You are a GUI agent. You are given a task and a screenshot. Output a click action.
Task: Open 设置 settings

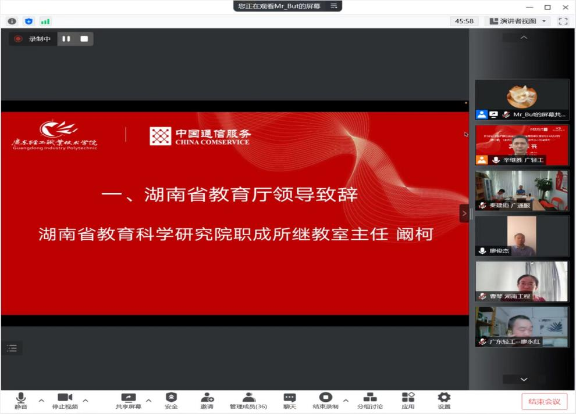tap(444, 400)
